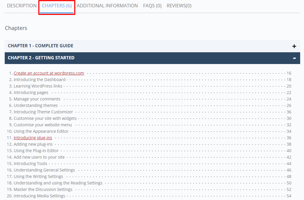Select the Chapters (6) tab

coord(57,6)
